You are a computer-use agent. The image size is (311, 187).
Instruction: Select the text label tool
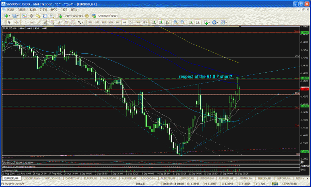66,22
